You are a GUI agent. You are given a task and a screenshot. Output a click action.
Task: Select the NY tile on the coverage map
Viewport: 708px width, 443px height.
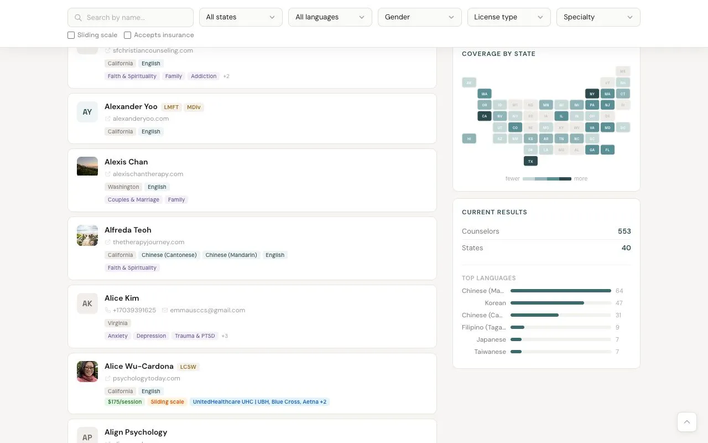pyautogui.click(x=592, y=94)
